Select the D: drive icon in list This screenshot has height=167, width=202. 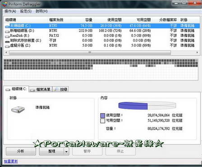click(7, 31)
